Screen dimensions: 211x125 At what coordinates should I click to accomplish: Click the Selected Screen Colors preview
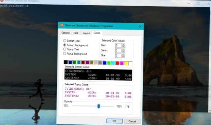98,75
